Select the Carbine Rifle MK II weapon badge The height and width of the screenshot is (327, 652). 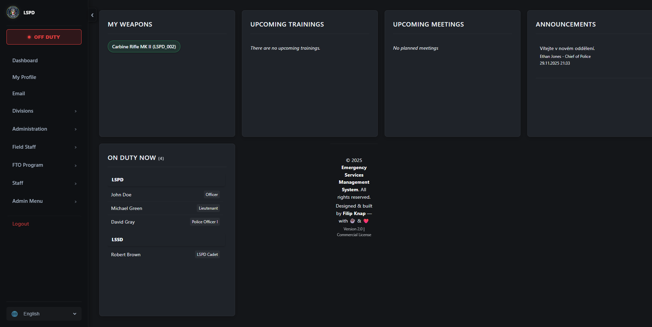click(144, 47)
